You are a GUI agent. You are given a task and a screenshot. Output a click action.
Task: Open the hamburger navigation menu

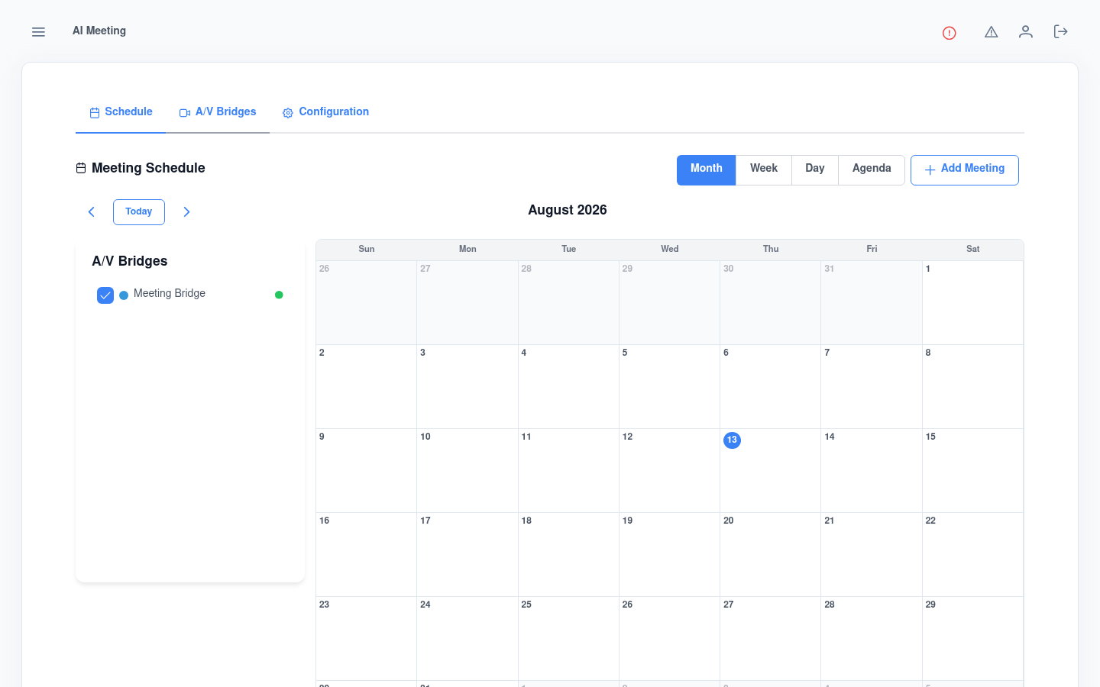(x=38, y=32)
